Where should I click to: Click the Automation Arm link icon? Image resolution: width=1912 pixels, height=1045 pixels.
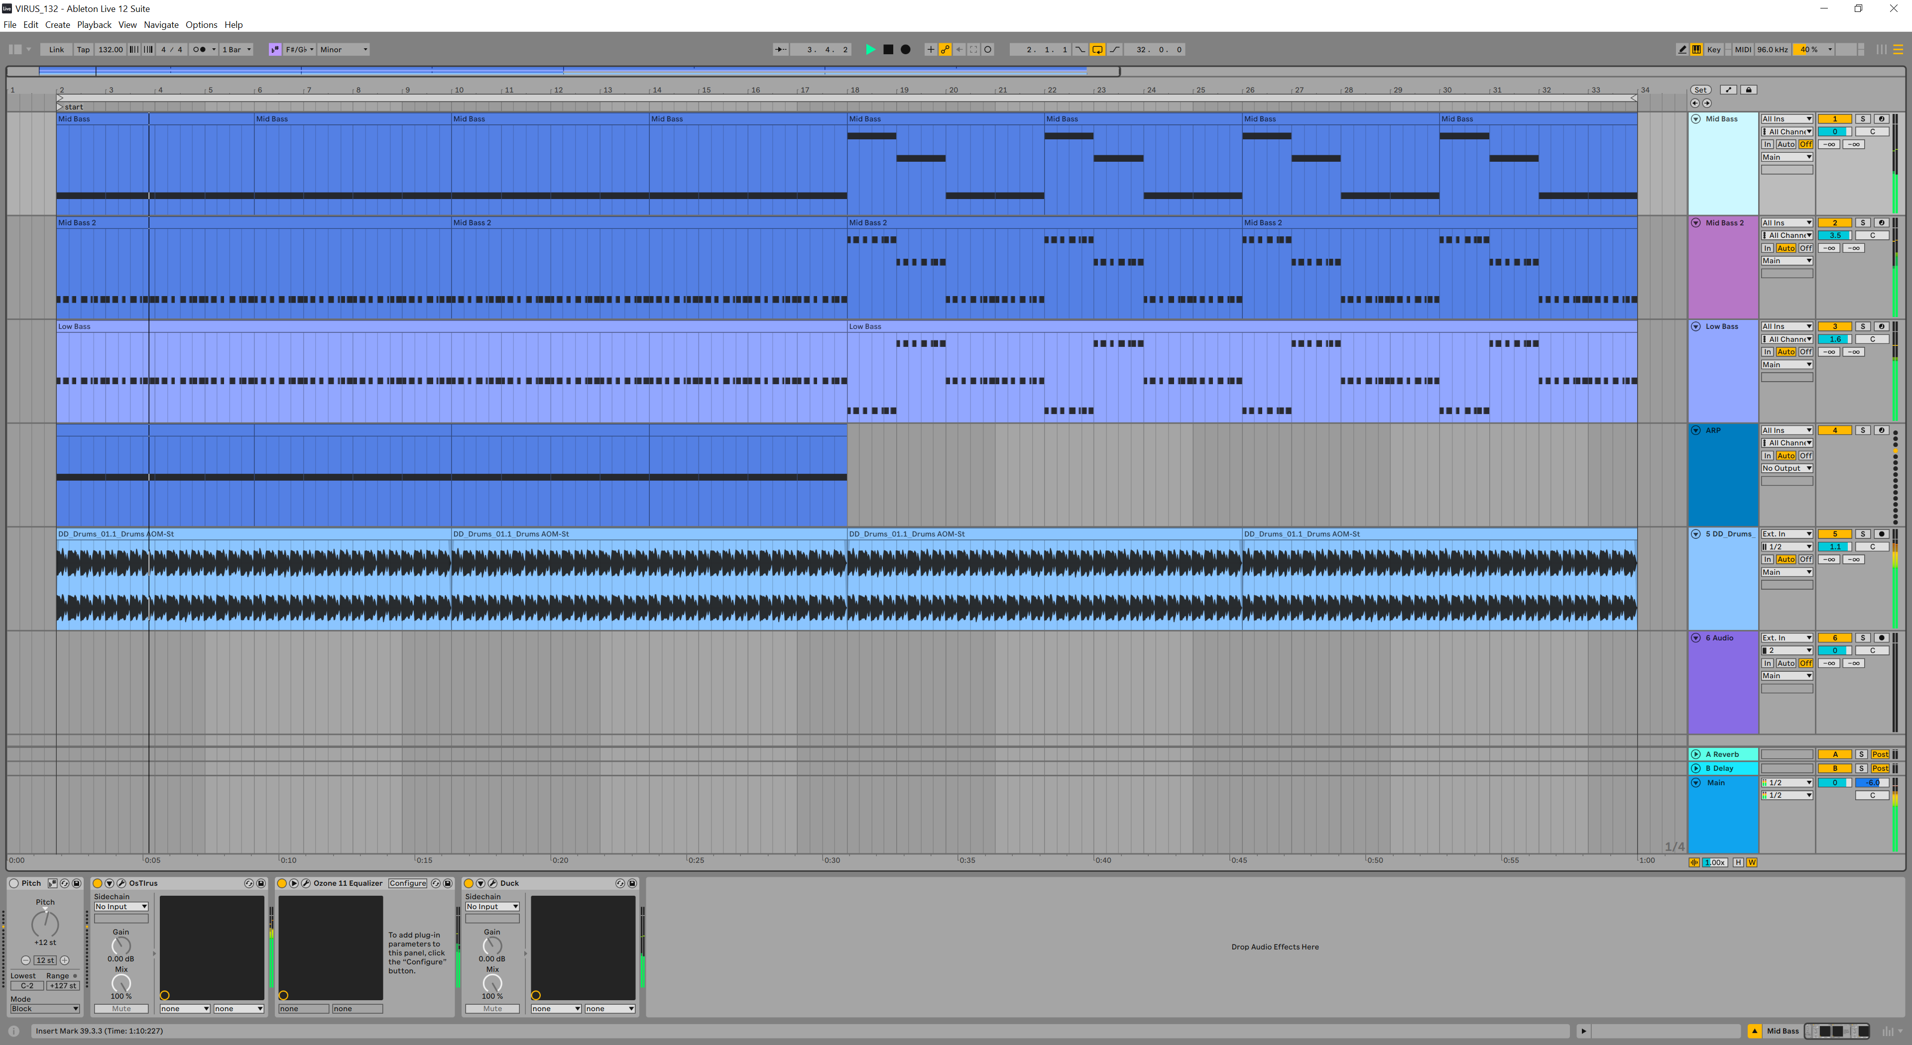pos(945,50)
